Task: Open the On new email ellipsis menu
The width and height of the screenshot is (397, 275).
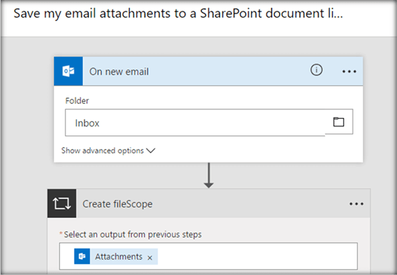Action: coord(349,71)
